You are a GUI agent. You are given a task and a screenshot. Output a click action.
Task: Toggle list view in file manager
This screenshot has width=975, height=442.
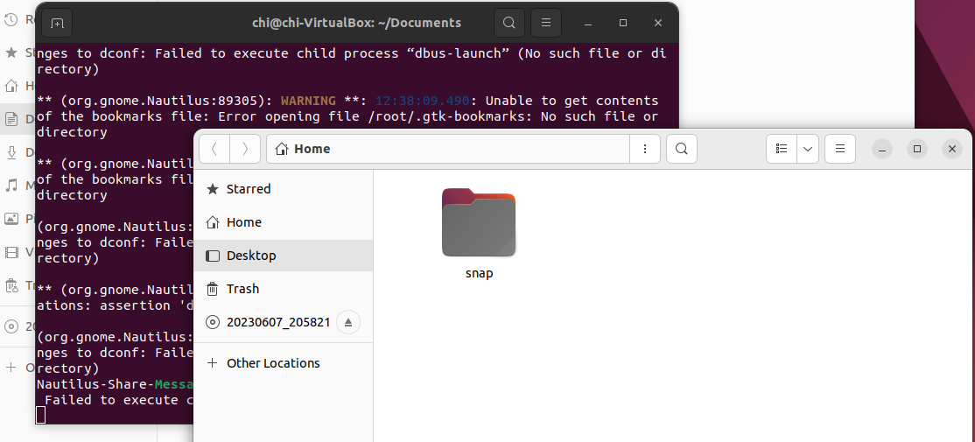(x=782, y=149)
